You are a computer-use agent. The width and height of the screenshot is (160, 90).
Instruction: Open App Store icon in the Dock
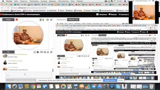click(100, 86)
